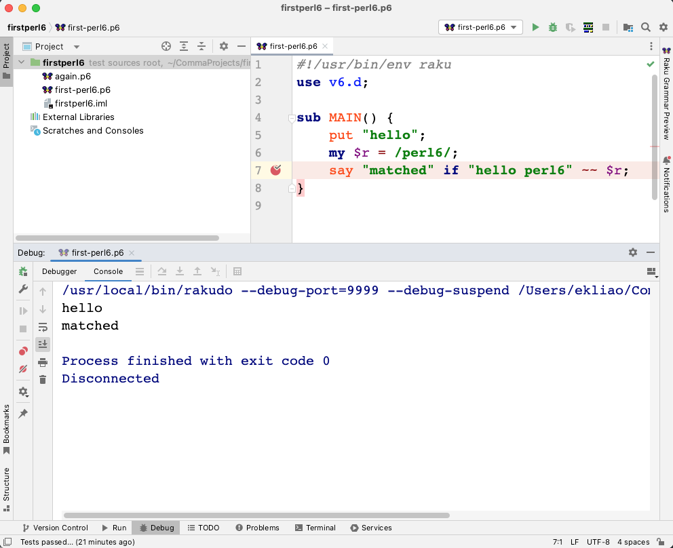This screenshot has height=548, width=673.
Task: Open debug side toolbar settings gear
Action: [x=23, y=392]
